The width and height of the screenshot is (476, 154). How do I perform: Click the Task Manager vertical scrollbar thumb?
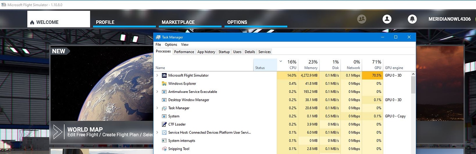[x=413, y=85]
